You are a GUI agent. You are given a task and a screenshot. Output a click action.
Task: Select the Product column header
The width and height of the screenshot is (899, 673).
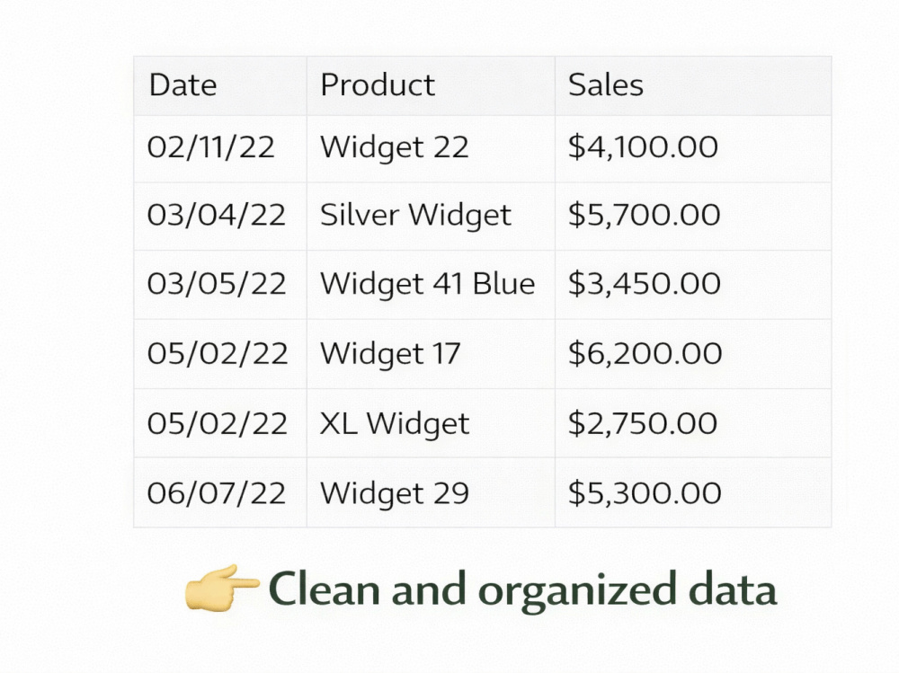[x=431, y=86]
